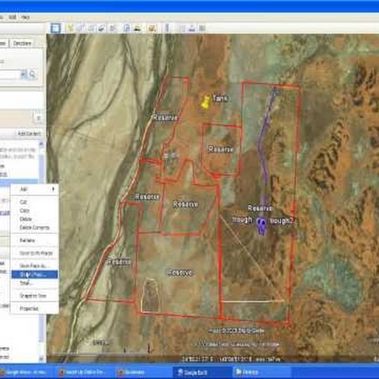Click the yellow Tank pushpin on map
This screenshot has height=379, width=379.
[x=206, y=101]
